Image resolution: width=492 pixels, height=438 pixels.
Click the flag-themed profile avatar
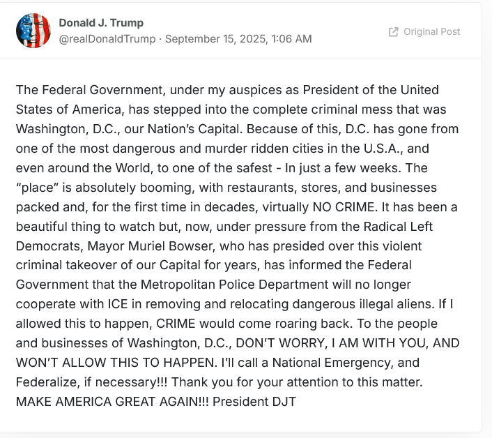(x=33, y=31)
